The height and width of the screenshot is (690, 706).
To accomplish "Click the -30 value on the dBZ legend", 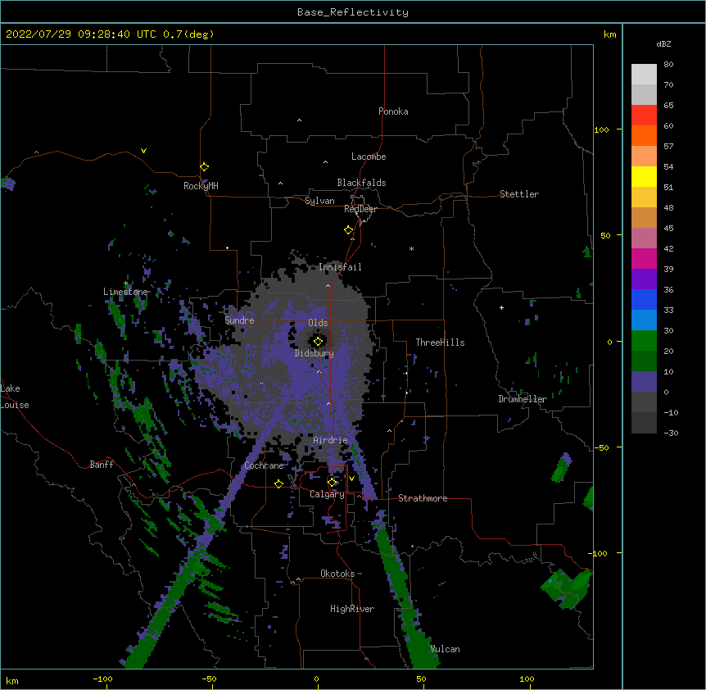I will 671,433.
